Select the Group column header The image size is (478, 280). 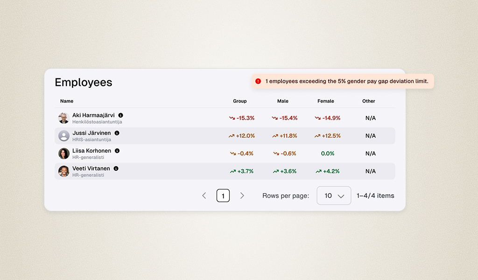pos(240,101)
